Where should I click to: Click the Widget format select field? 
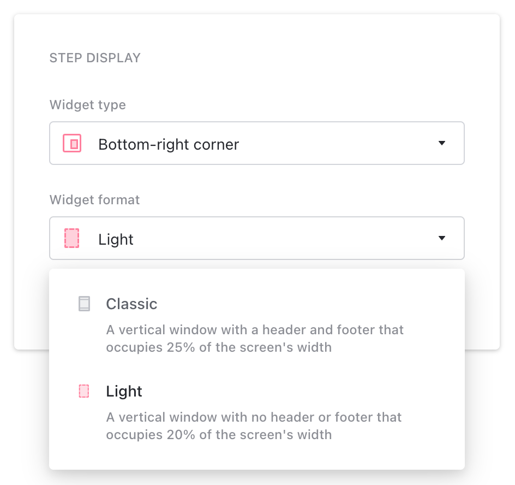coord(256,238)
